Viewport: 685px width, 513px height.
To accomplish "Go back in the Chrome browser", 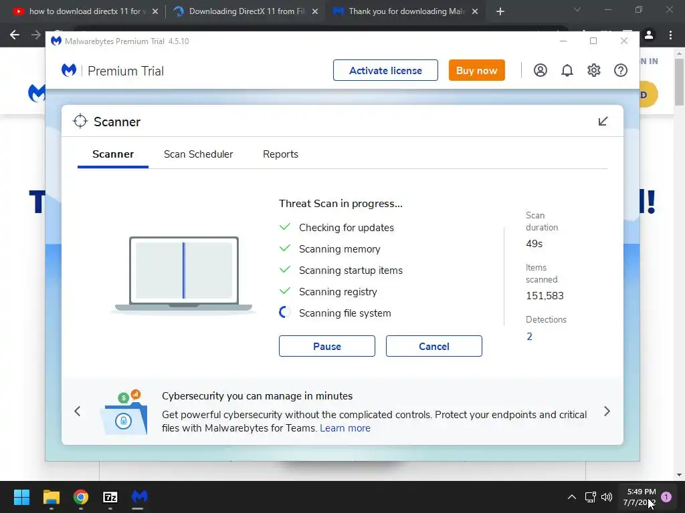I will [15, 35].
